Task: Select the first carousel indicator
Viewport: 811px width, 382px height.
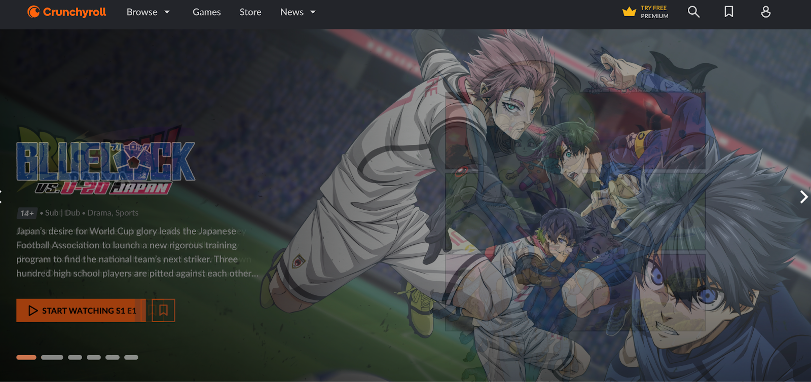Action: pos(26,357)
